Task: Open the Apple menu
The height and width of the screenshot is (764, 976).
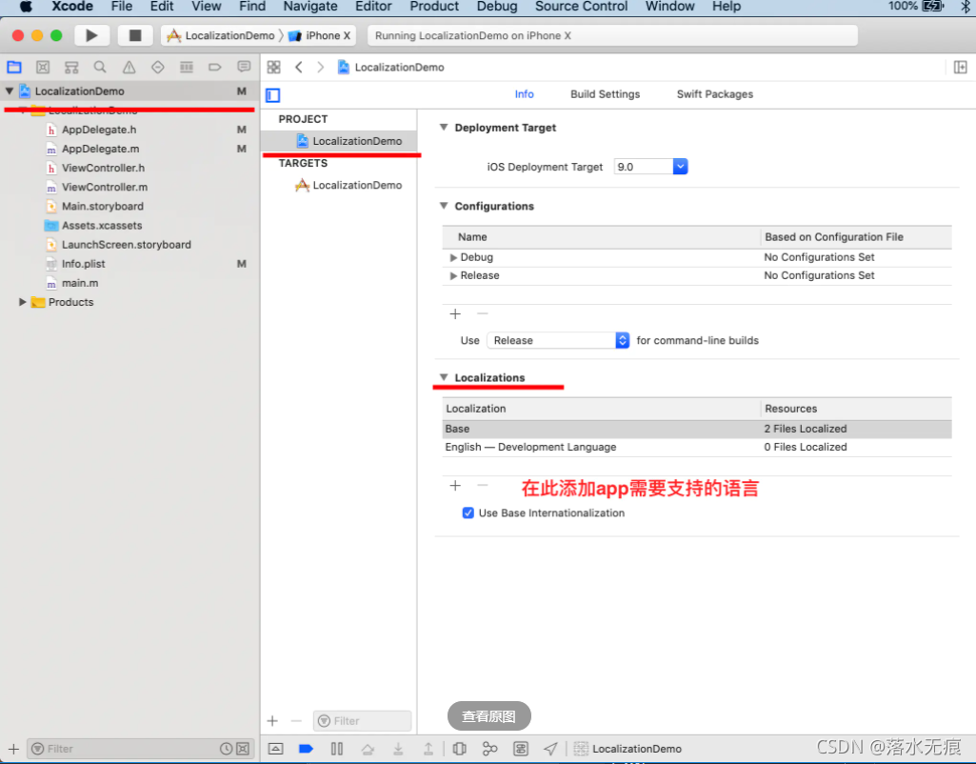Action: (26, 7)
